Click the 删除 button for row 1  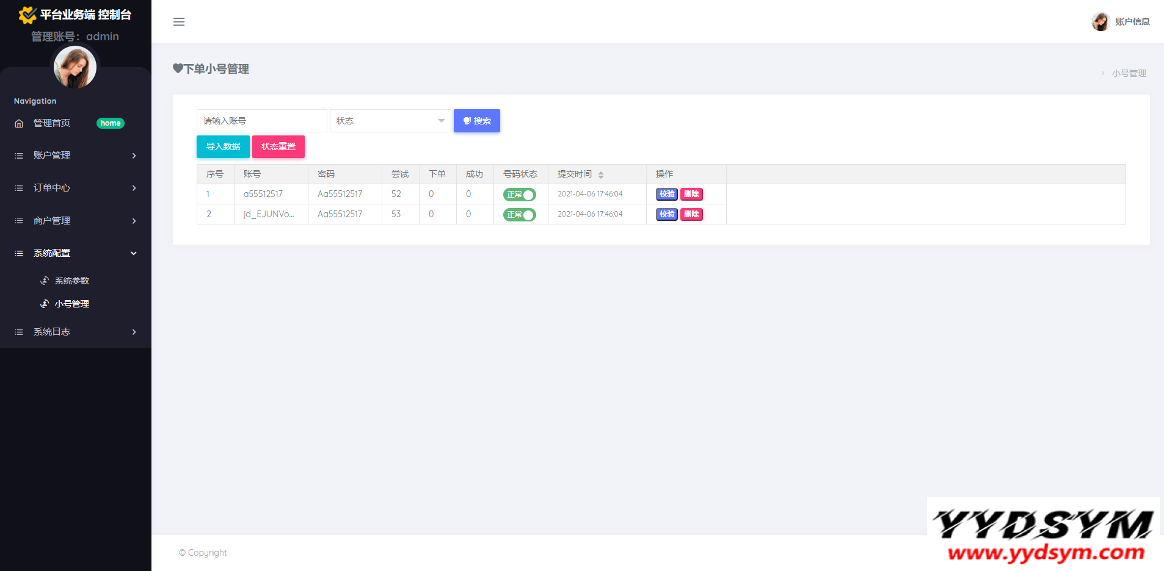tap(691, 194)
